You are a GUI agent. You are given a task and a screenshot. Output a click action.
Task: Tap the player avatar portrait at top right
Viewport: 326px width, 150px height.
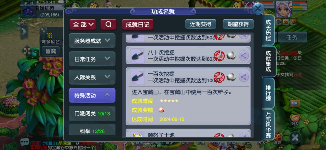click(284, 9)
